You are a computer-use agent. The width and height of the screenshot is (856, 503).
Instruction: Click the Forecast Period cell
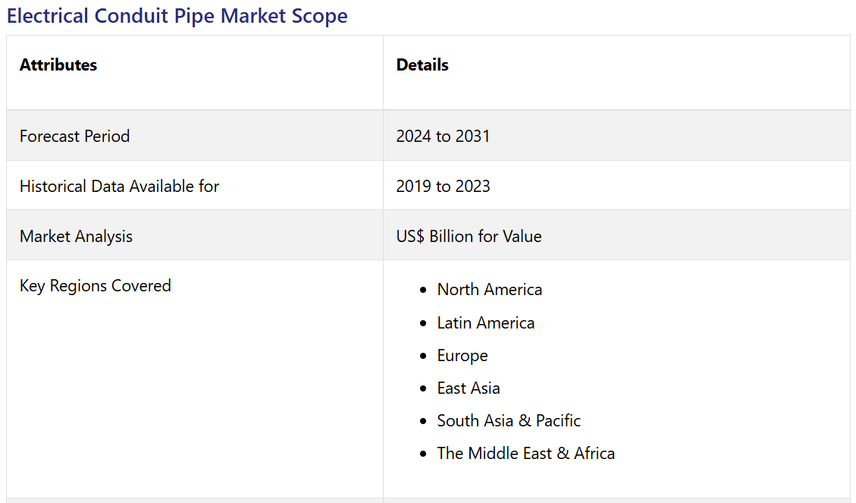pos(74,136)
